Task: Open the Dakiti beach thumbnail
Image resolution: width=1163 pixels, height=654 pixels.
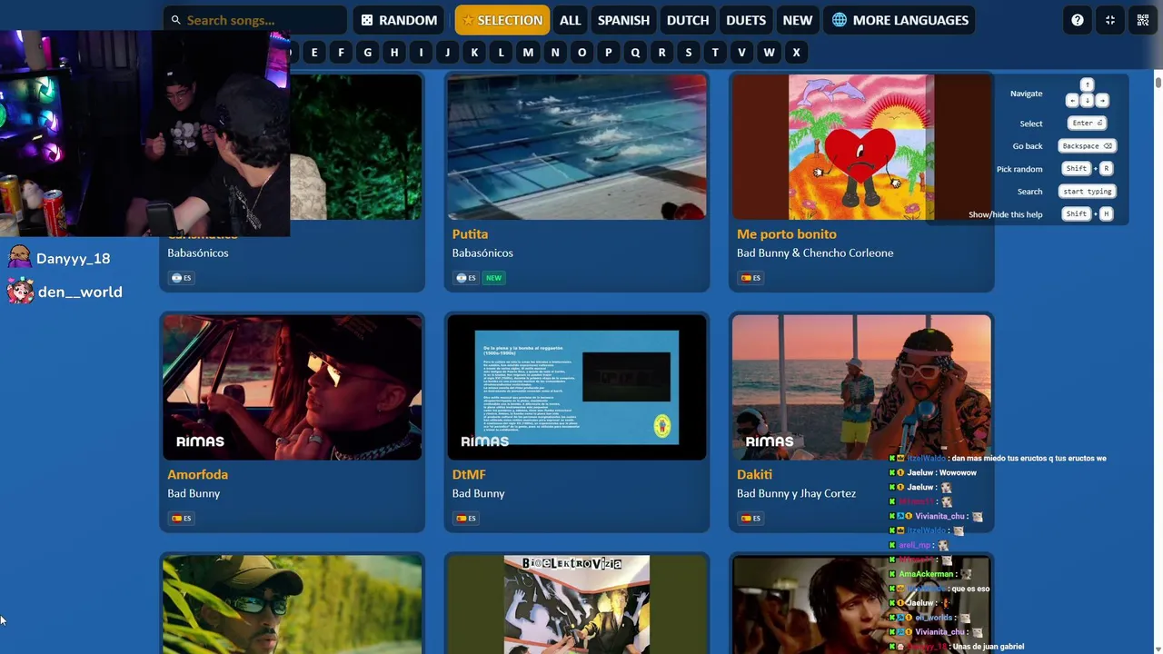Action: [861, 388]
